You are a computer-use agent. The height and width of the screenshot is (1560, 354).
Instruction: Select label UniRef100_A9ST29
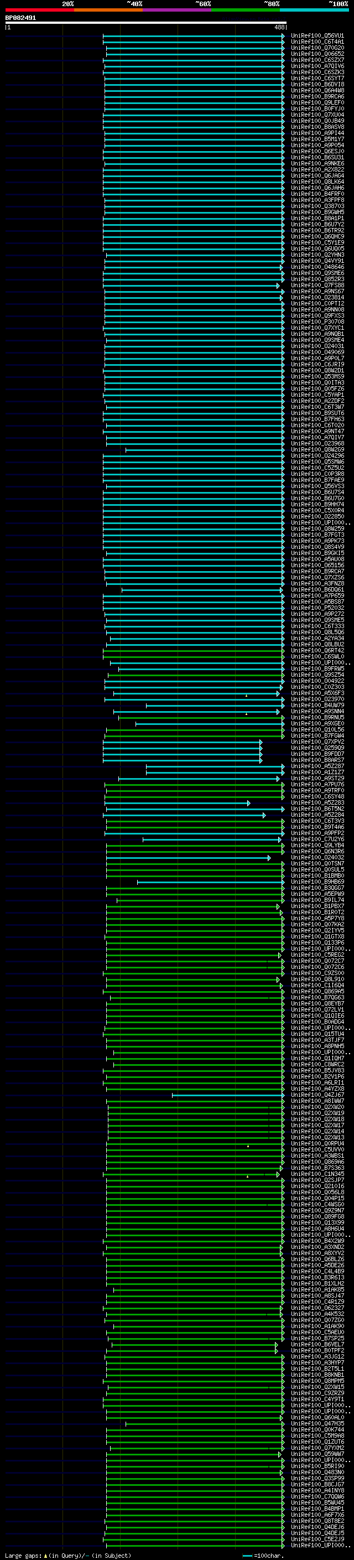click(x=317, y=778)
